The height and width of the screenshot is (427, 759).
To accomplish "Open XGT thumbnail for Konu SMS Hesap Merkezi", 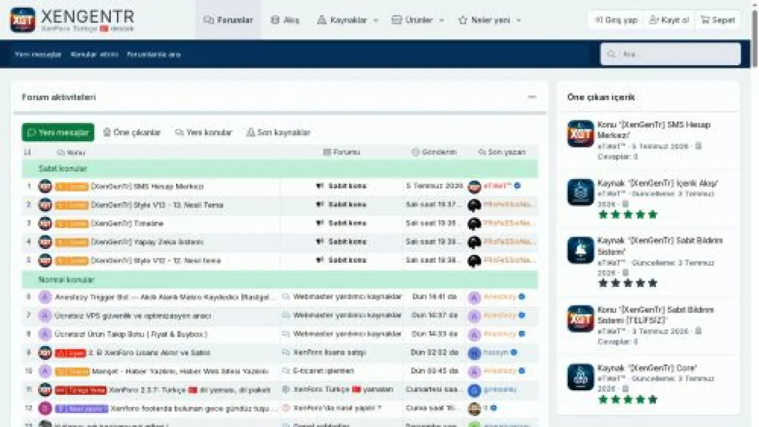I will [581, 134].
